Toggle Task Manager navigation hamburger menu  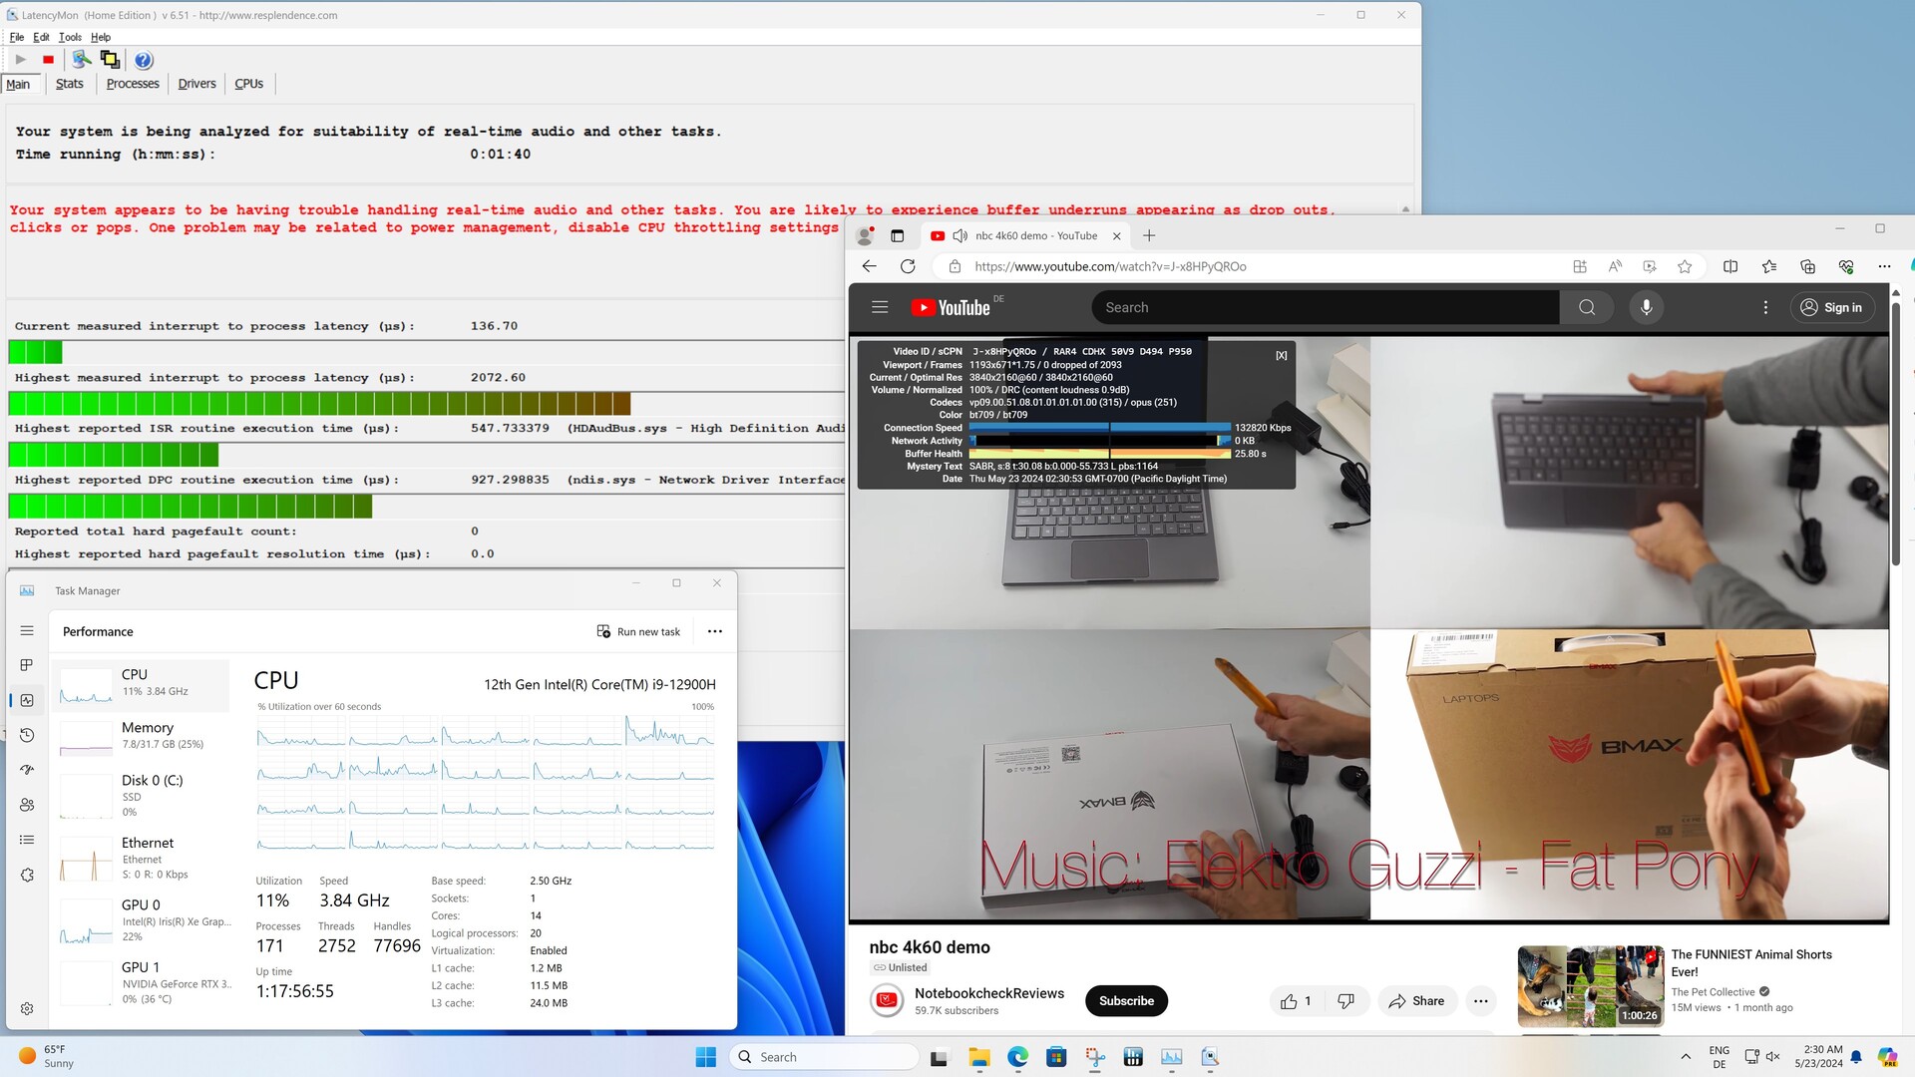pyautogui.click(x=27, y=631)
